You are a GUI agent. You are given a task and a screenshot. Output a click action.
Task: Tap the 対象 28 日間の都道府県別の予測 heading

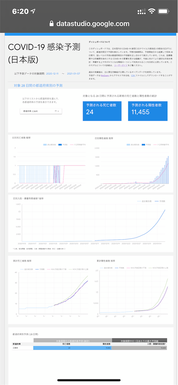coord(38,86)
